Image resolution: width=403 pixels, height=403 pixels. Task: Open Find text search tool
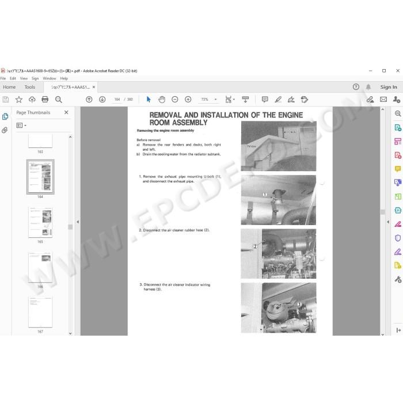58,100
